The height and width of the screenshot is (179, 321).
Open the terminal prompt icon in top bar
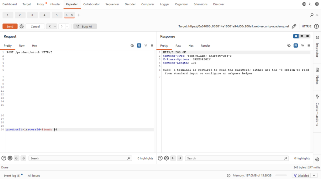click(310, 4)
